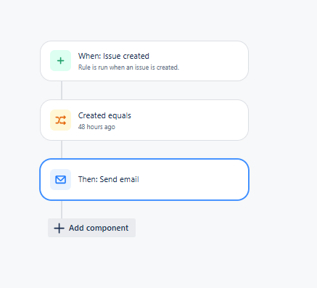This screenshot has width=317, height=288.
Task: Click the '48 hours ago' condition value
Action: pos(96,127)
